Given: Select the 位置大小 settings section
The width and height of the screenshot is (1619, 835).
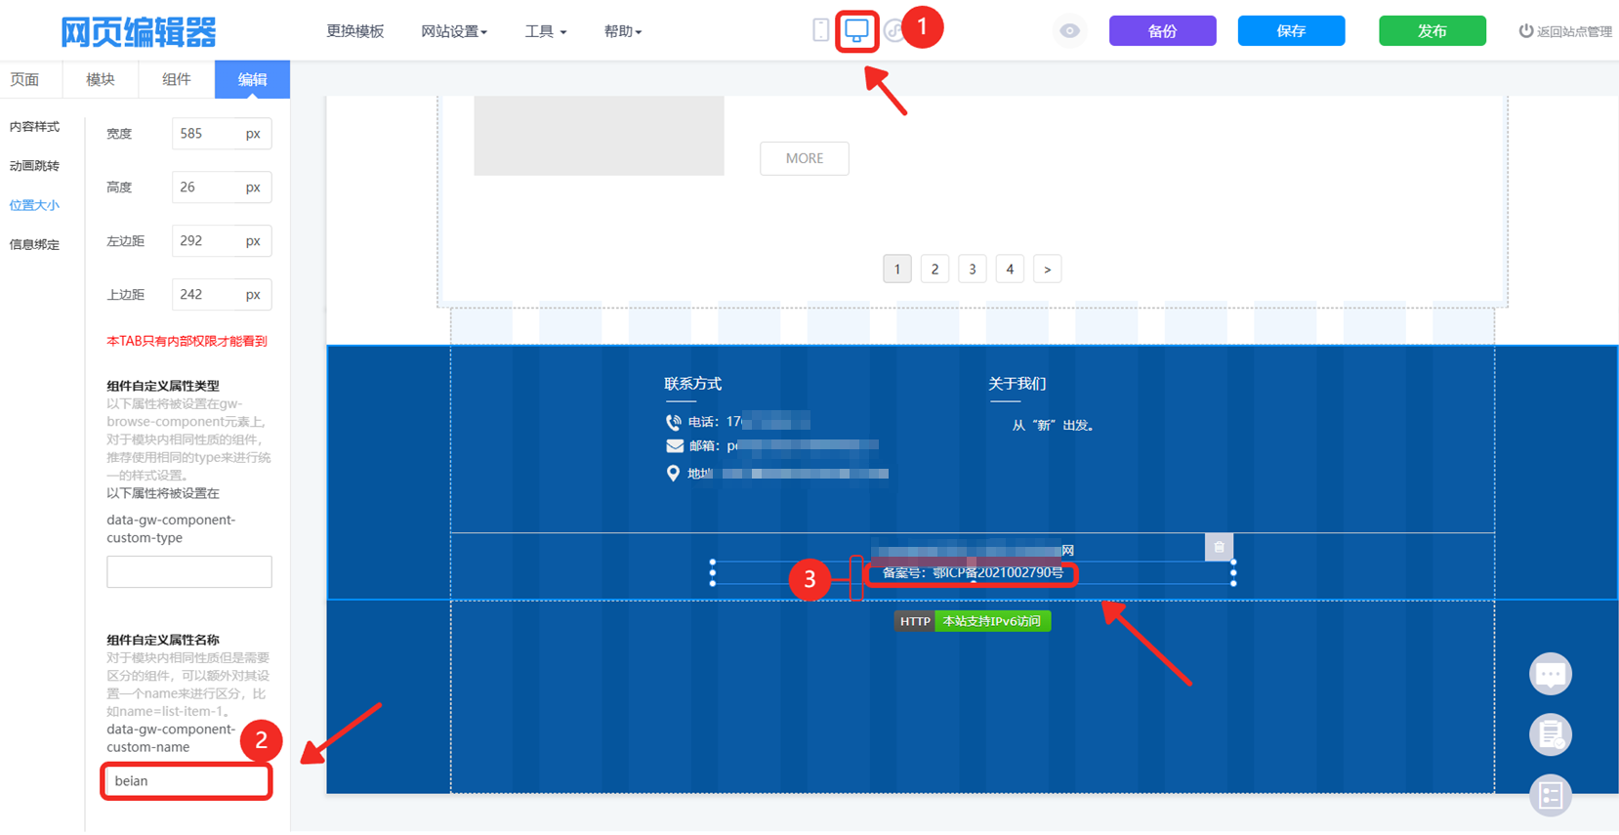Looking at the screenshot, I should (x=34, y=205).
